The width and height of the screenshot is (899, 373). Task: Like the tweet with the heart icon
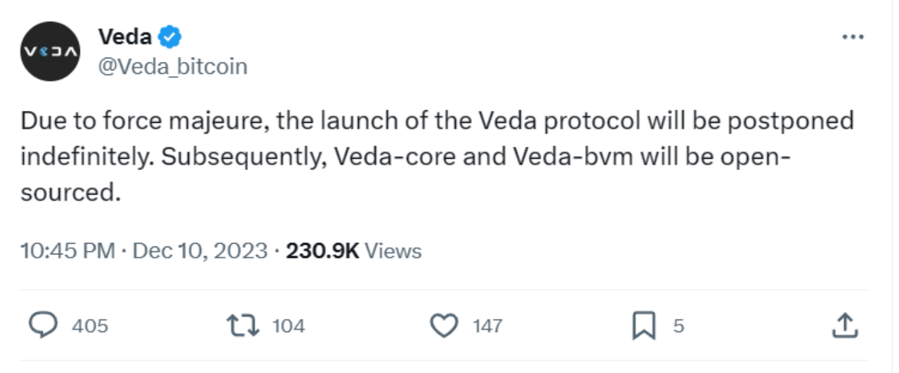(x=443, y=325)
